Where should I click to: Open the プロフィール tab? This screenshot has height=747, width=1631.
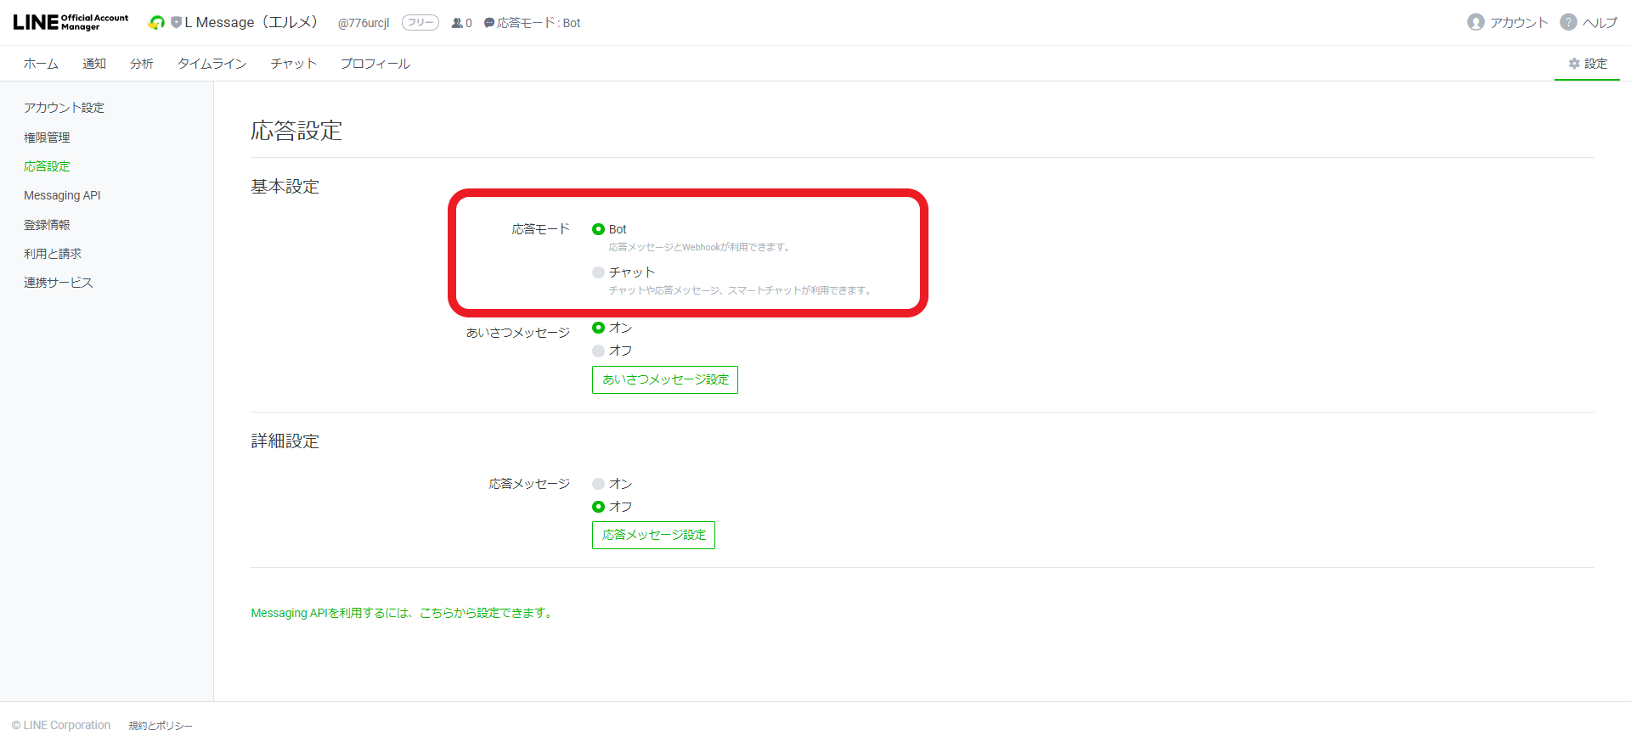click(x=375, y=64)
